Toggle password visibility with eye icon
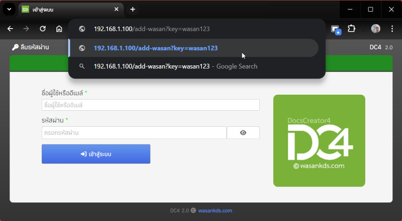This screenshot has width=402, height=221. [243, 133]
